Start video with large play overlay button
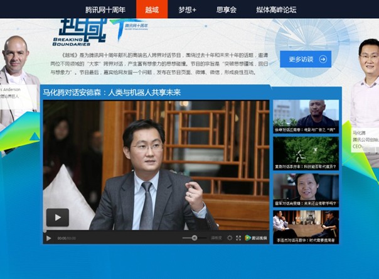This screenshot has width=379, height=279. pyautogui.click(x=58, y=217)
